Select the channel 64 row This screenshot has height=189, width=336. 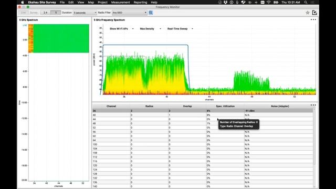point(203,140)
